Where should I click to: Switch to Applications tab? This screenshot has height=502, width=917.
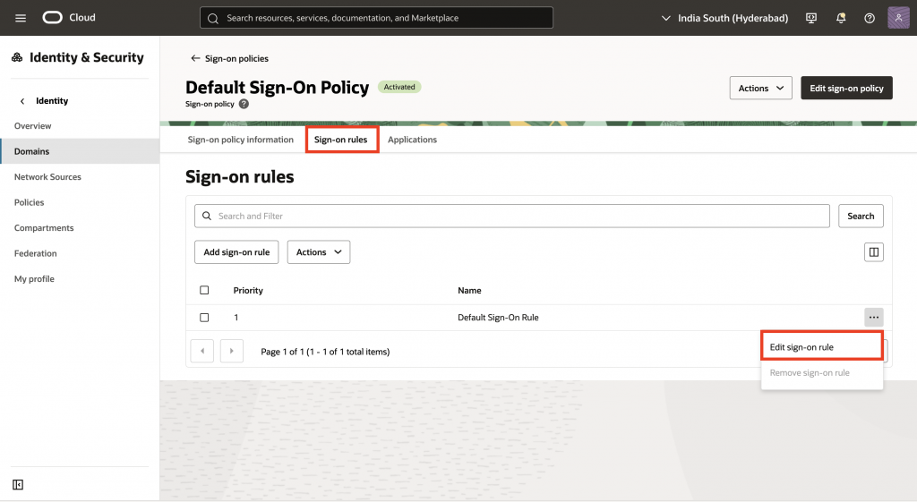coord(412,140)
